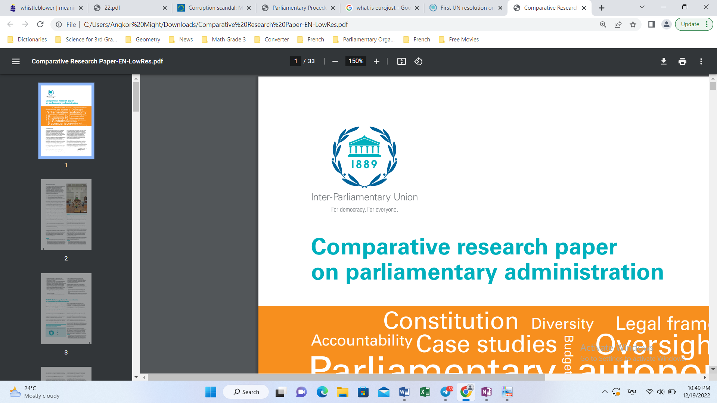Click the page number input field

pos(295,61)
